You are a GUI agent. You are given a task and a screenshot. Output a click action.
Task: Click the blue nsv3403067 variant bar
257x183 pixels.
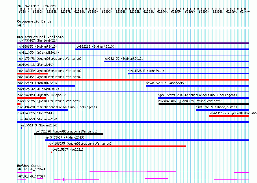[x=147, y=140]
